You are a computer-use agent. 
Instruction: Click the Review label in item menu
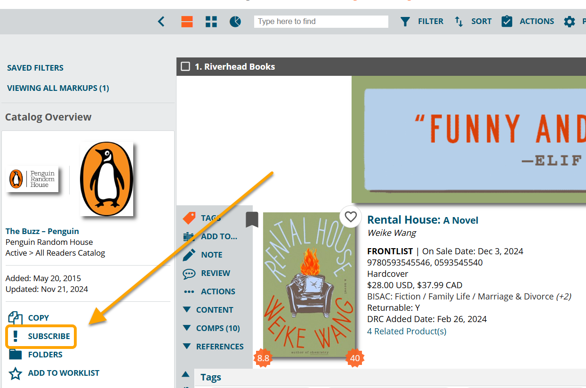pos(216,273)
